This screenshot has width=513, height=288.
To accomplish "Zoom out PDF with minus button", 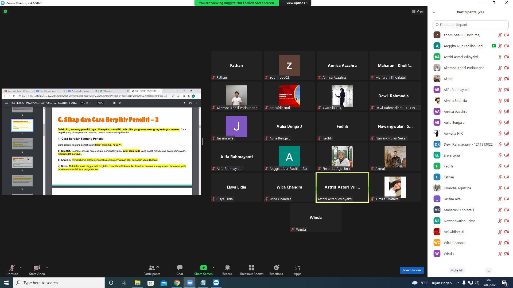I will pyautogui.click(x=94, y=103).
